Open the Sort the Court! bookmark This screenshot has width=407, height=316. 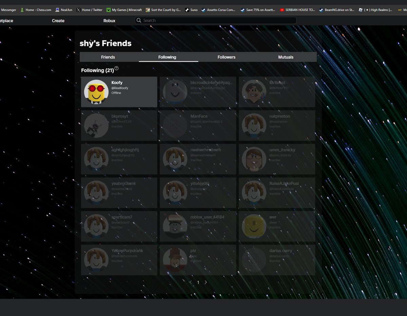click(163, 10)
